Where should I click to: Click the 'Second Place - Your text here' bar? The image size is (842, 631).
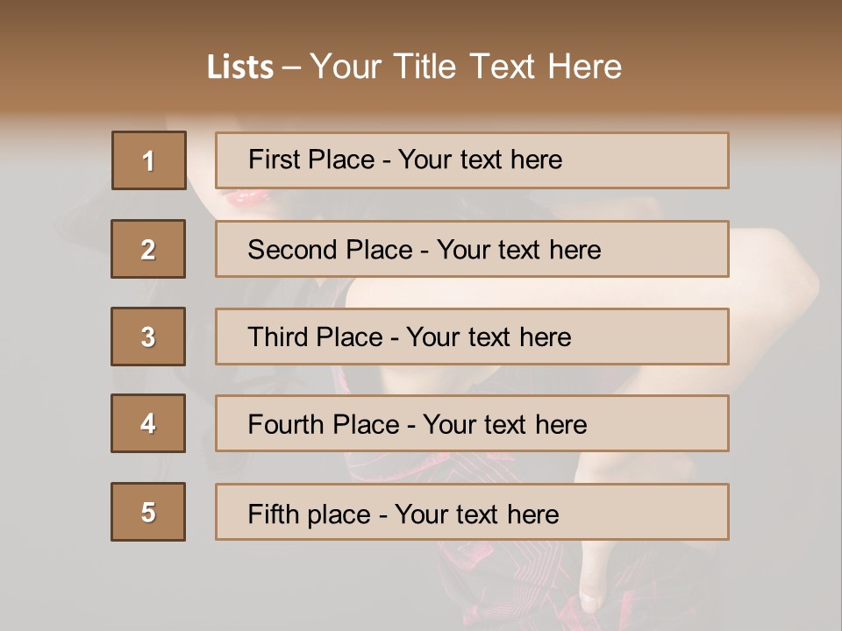(x=472, y=249)
